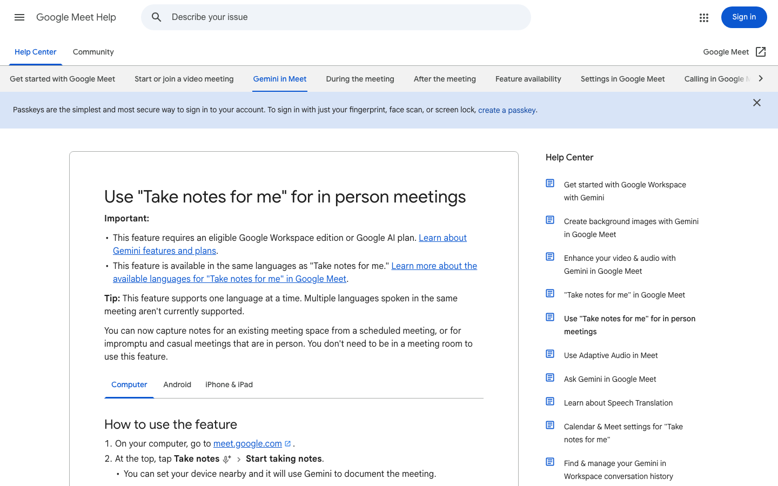Image resolution: width=778 pixels, height=486 pixels.
Task: Click article icon beside Calendar & Meet settings
Action: click(x=550, y=426)
